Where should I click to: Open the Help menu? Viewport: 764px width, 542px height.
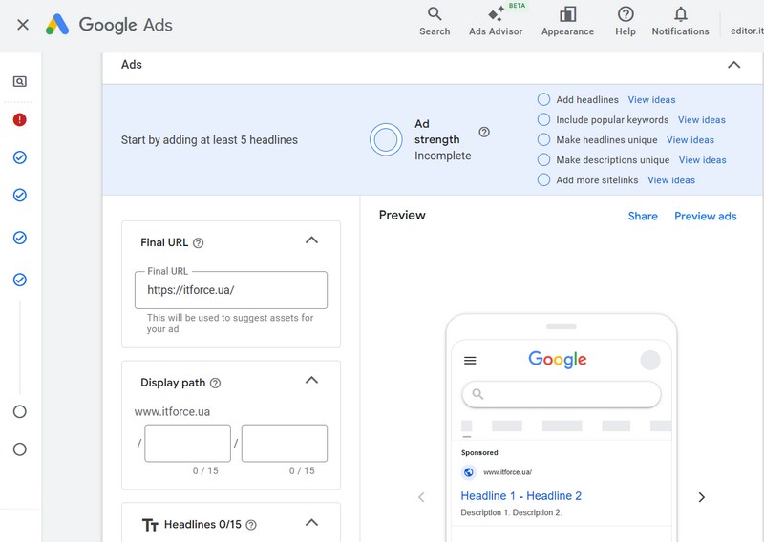[626, 21]
